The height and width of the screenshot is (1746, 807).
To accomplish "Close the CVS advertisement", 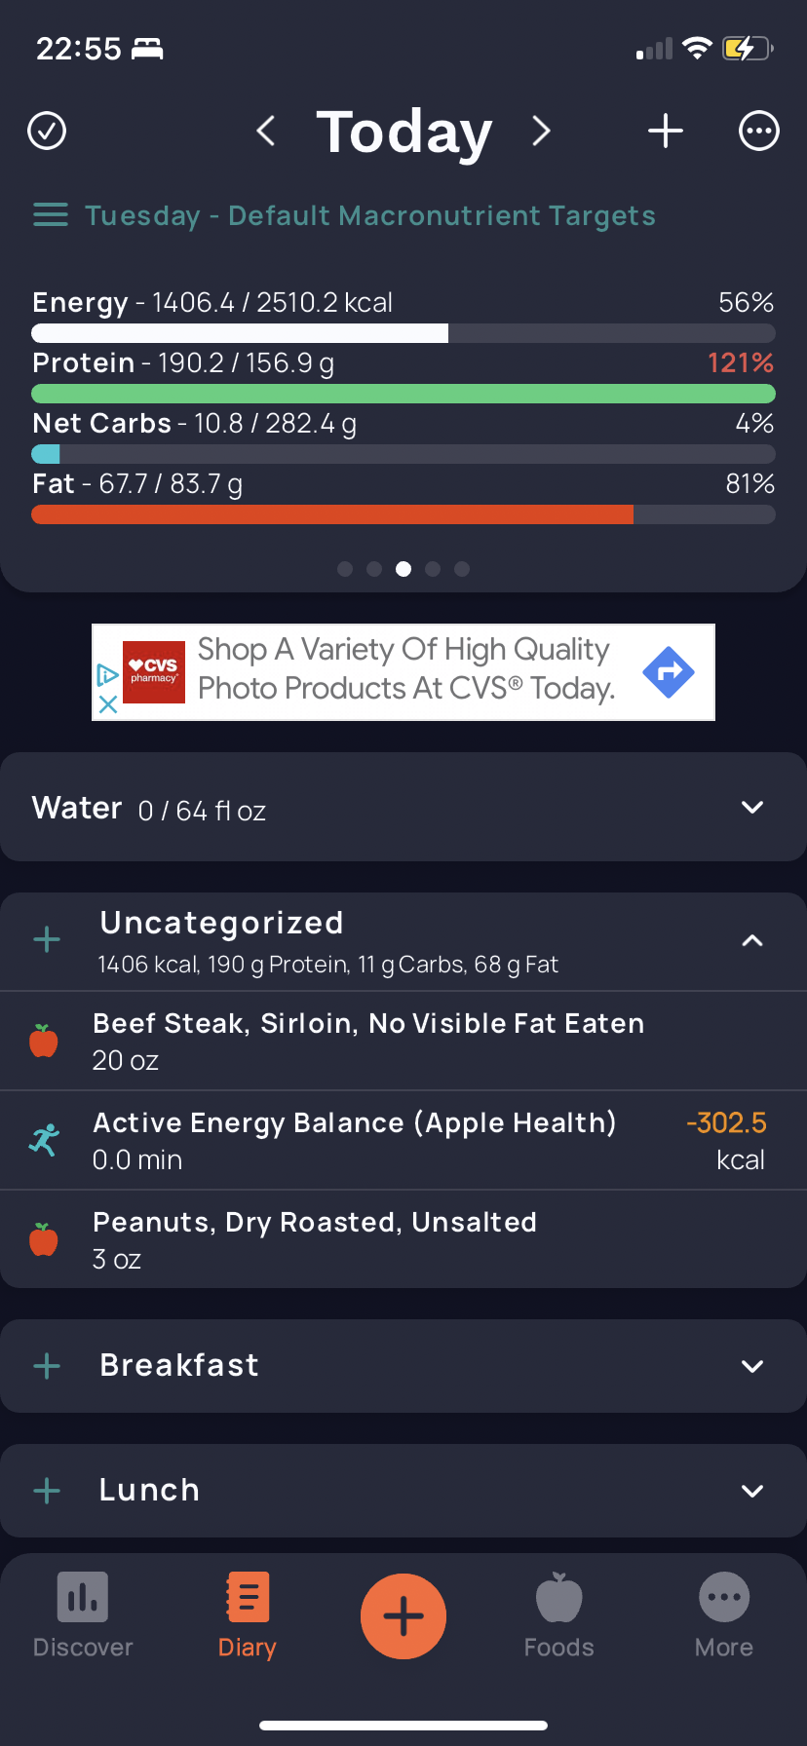I will (108, 704).
